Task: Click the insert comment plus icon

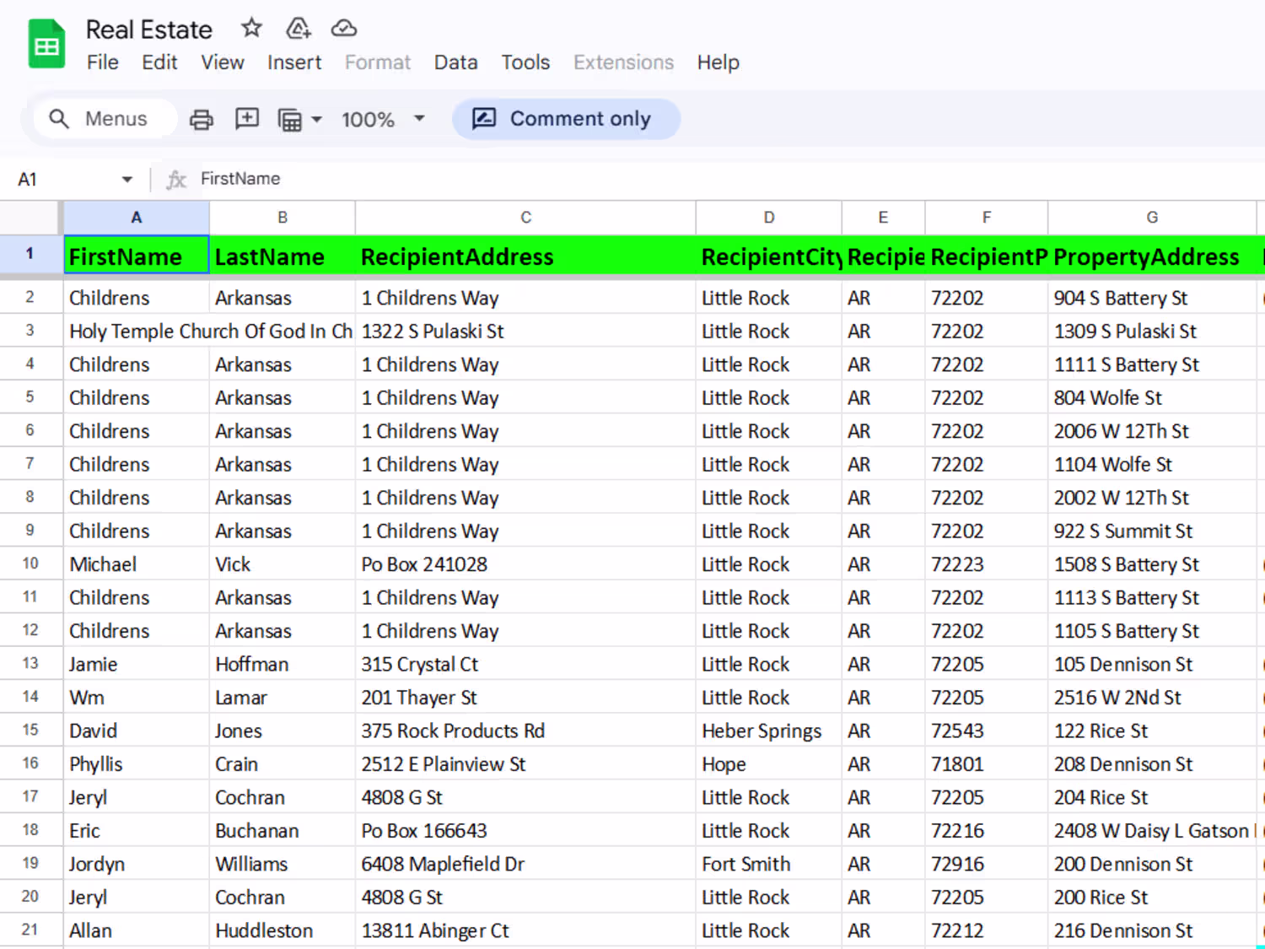Action: (246, 119)
